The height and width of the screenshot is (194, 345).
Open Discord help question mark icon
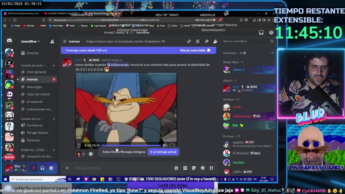(271, 33)
